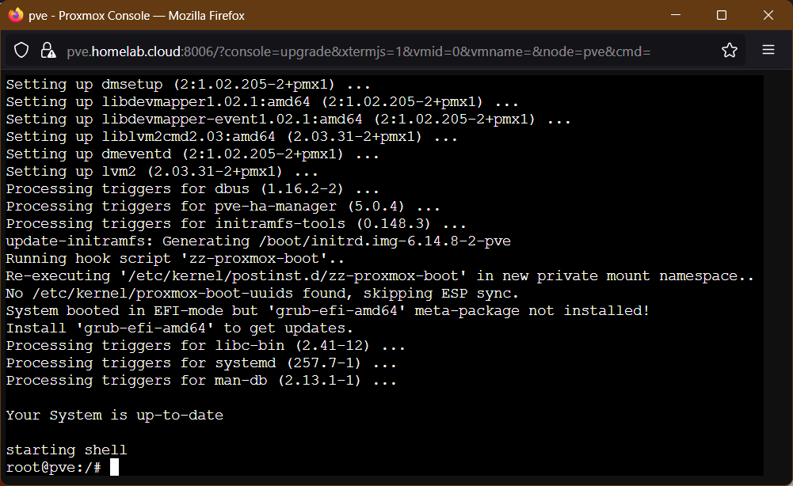Viewport: 793px width, 486px height.
Task: Click the starting shell line
Action: (67, 449)
